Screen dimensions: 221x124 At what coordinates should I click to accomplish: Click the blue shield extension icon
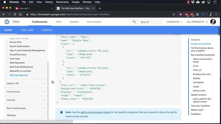click(203, 14)
